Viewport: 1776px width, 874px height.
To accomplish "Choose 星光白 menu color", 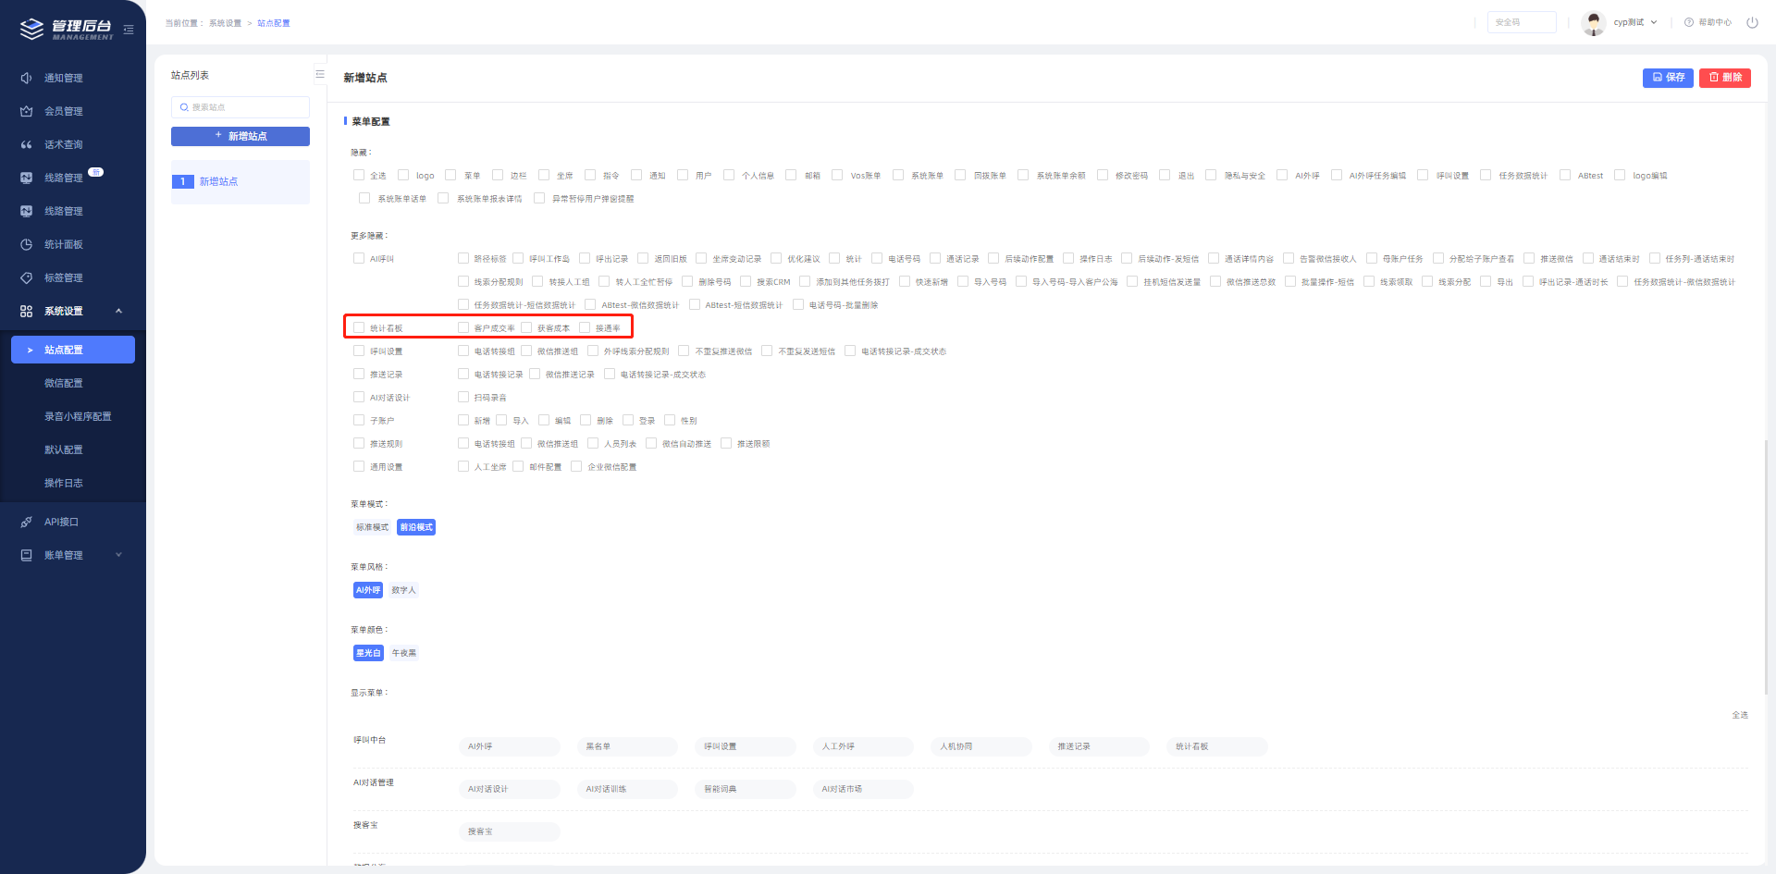I will pyautogui.click(x=368, y=653).
